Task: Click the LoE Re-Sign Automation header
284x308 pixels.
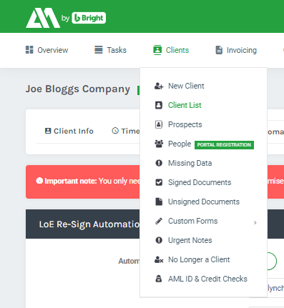Action: coord(89,224)
